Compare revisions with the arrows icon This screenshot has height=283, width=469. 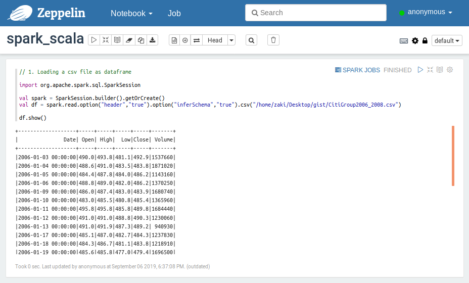click(197, 40)
